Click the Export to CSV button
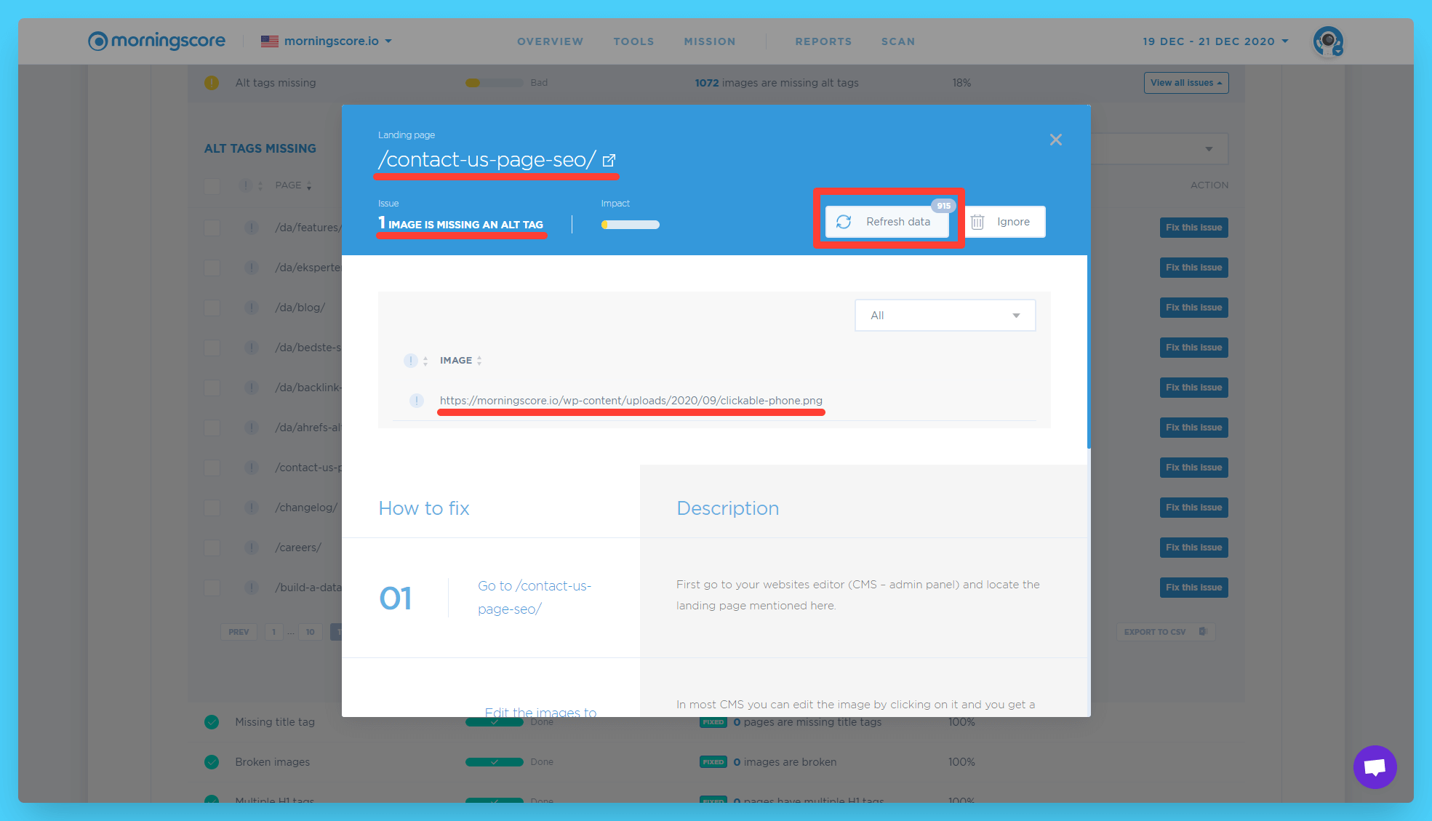 click(x=1165, y=632)
